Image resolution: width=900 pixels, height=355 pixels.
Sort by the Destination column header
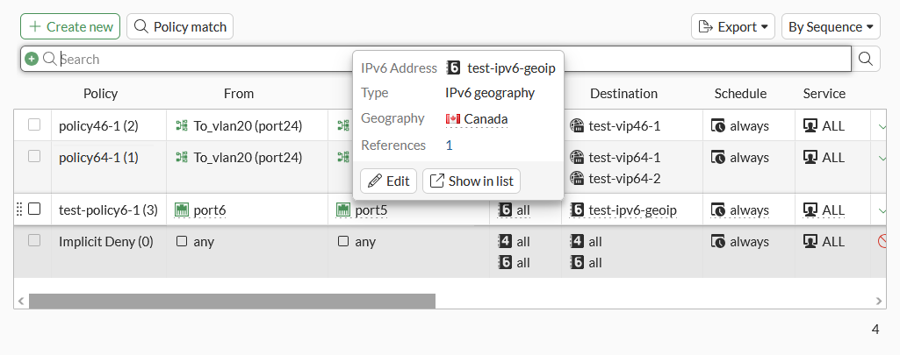click(x=623, y=94)
